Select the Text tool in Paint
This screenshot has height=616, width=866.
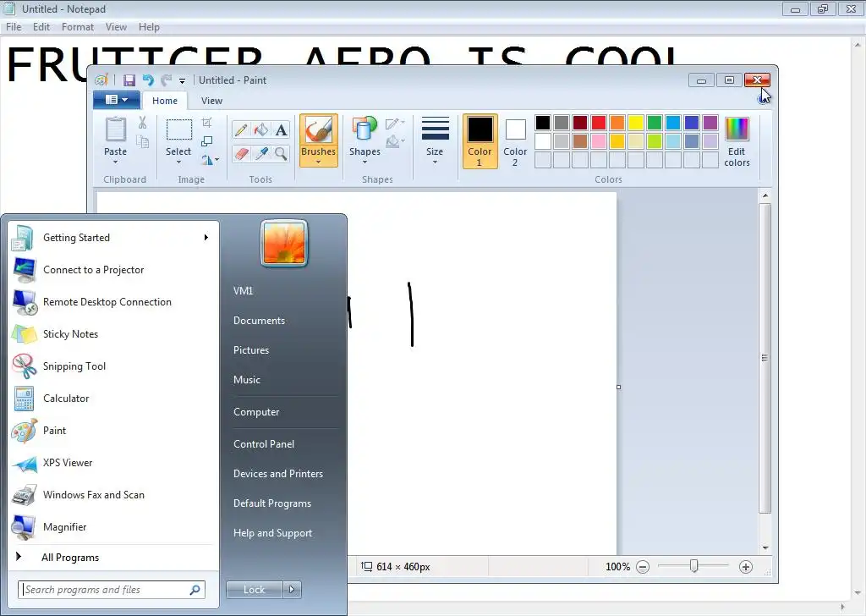pos(281,129)
